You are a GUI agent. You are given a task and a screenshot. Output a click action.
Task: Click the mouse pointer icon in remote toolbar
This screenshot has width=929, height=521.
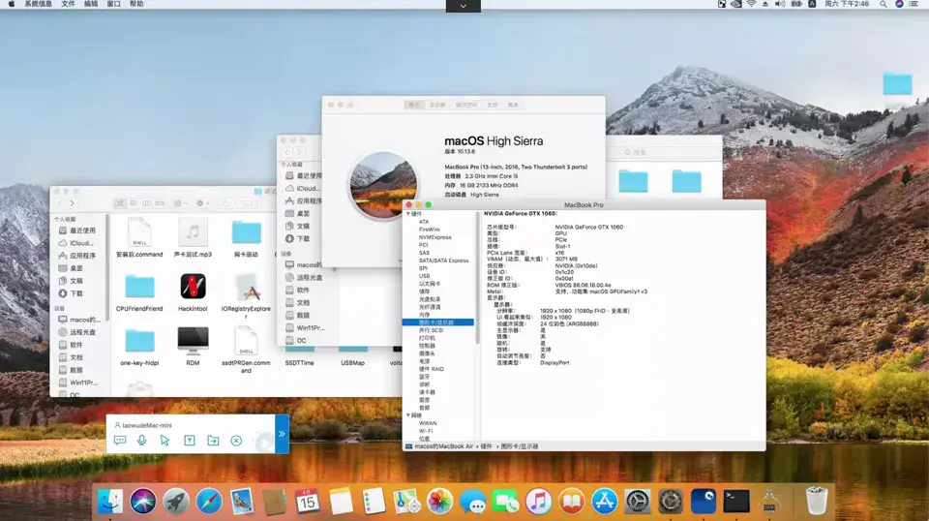[x=165, y=441]
